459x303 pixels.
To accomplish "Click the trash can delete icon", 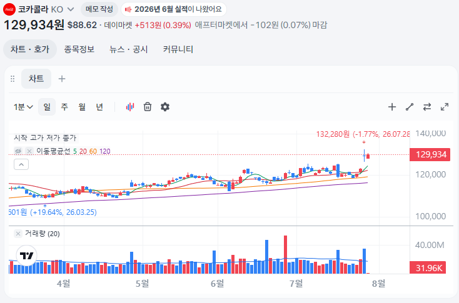I will [x=148, y=107].
